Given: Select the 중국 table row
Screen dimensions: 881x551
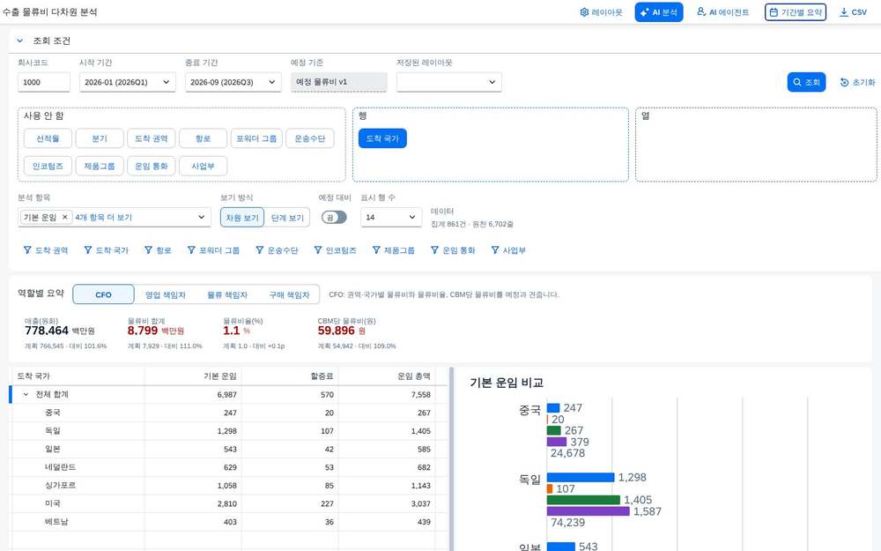Looking at the screenshot, I should pos(230,413).
